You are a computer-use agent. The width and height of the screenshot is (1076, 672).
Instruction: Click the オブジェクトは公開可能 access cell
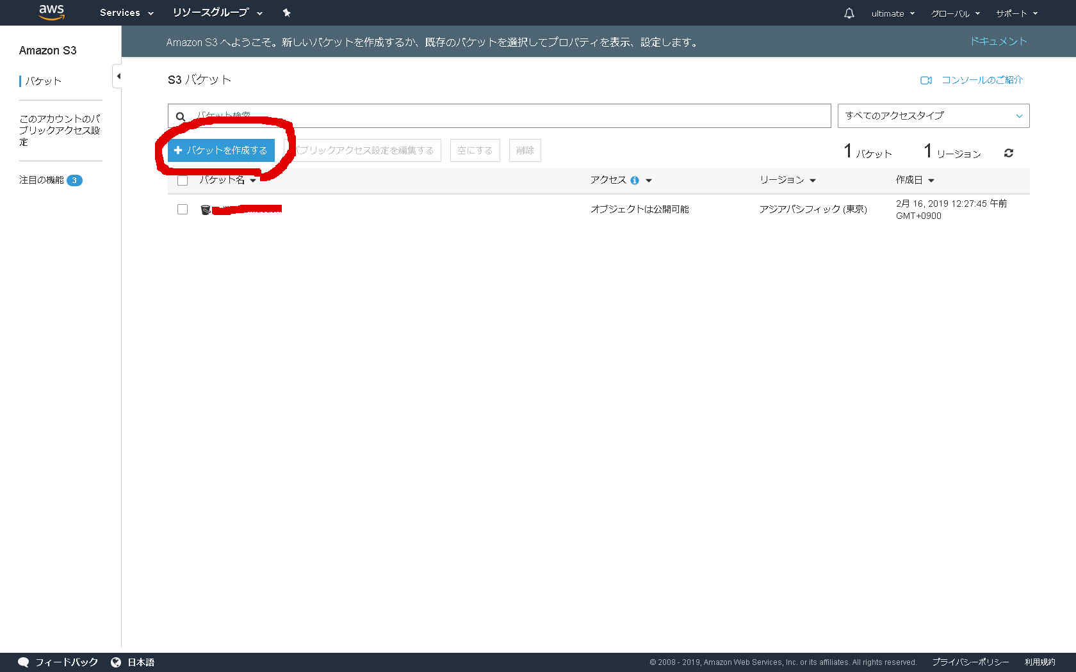[x=639, y=209]
